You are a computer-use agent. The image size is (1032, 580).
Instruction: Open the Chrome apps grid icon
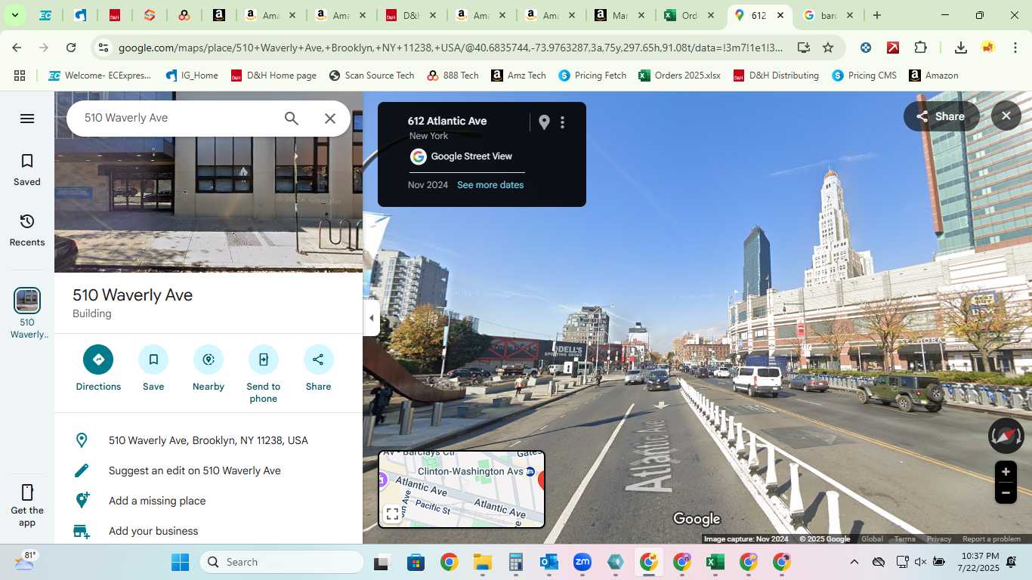[20, 76]
